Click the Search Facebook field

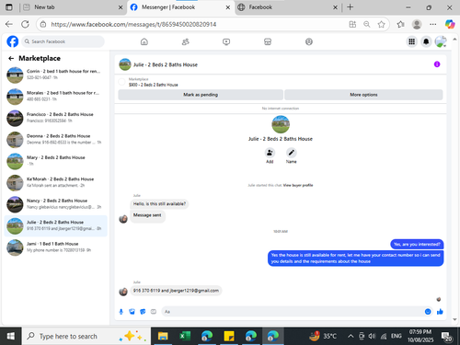[63, 41]
